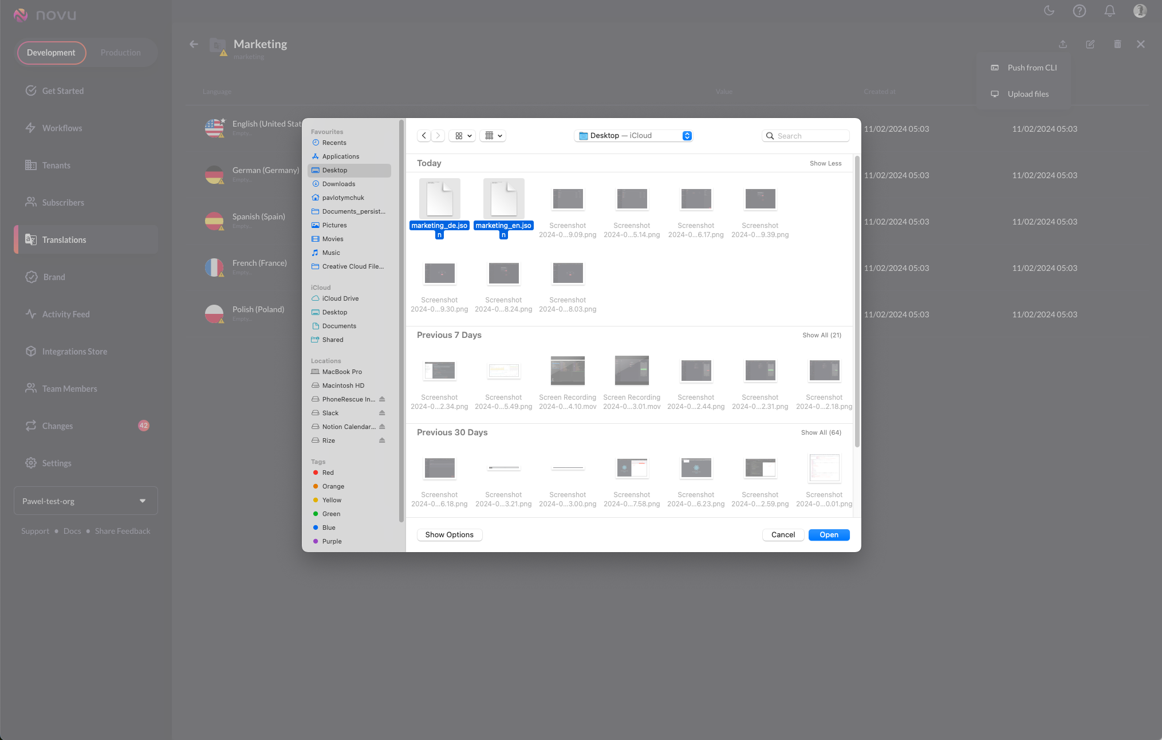The height and width of the screenshot is (740, 1162).
Task: Open the help question mark icon
Action: pos(1079,11)
